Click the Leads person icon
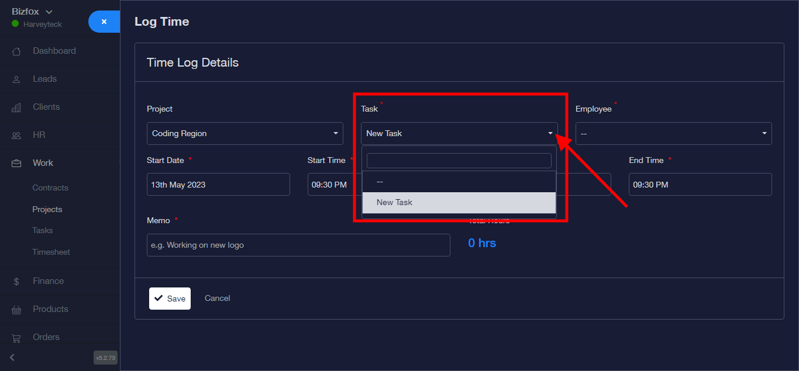799x371 pixels. pos(16,79)
